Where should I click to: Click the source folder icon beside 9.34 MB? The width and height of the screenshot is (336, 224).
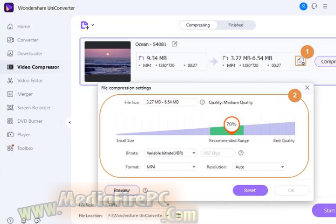(141, 58)
